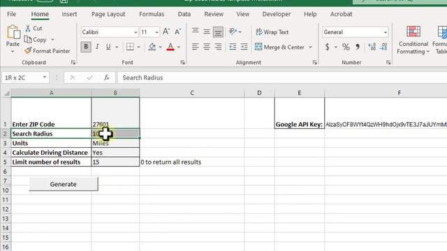Open the font size dropdown
Image resolution: width=447 pixels, height=251 pixels.
tap(156, 33)
